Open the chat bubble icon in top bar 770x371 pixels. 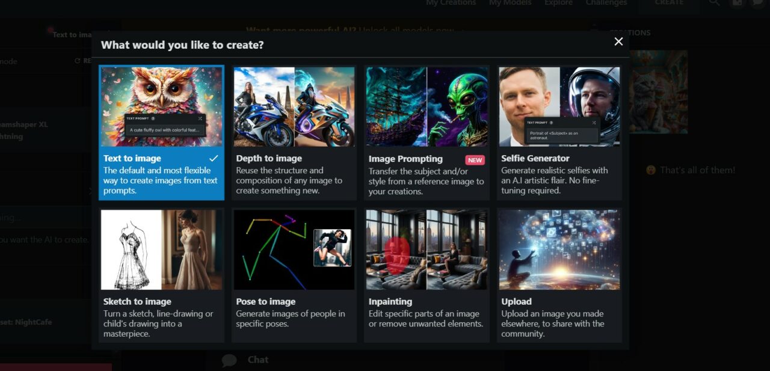pos(757,2)
